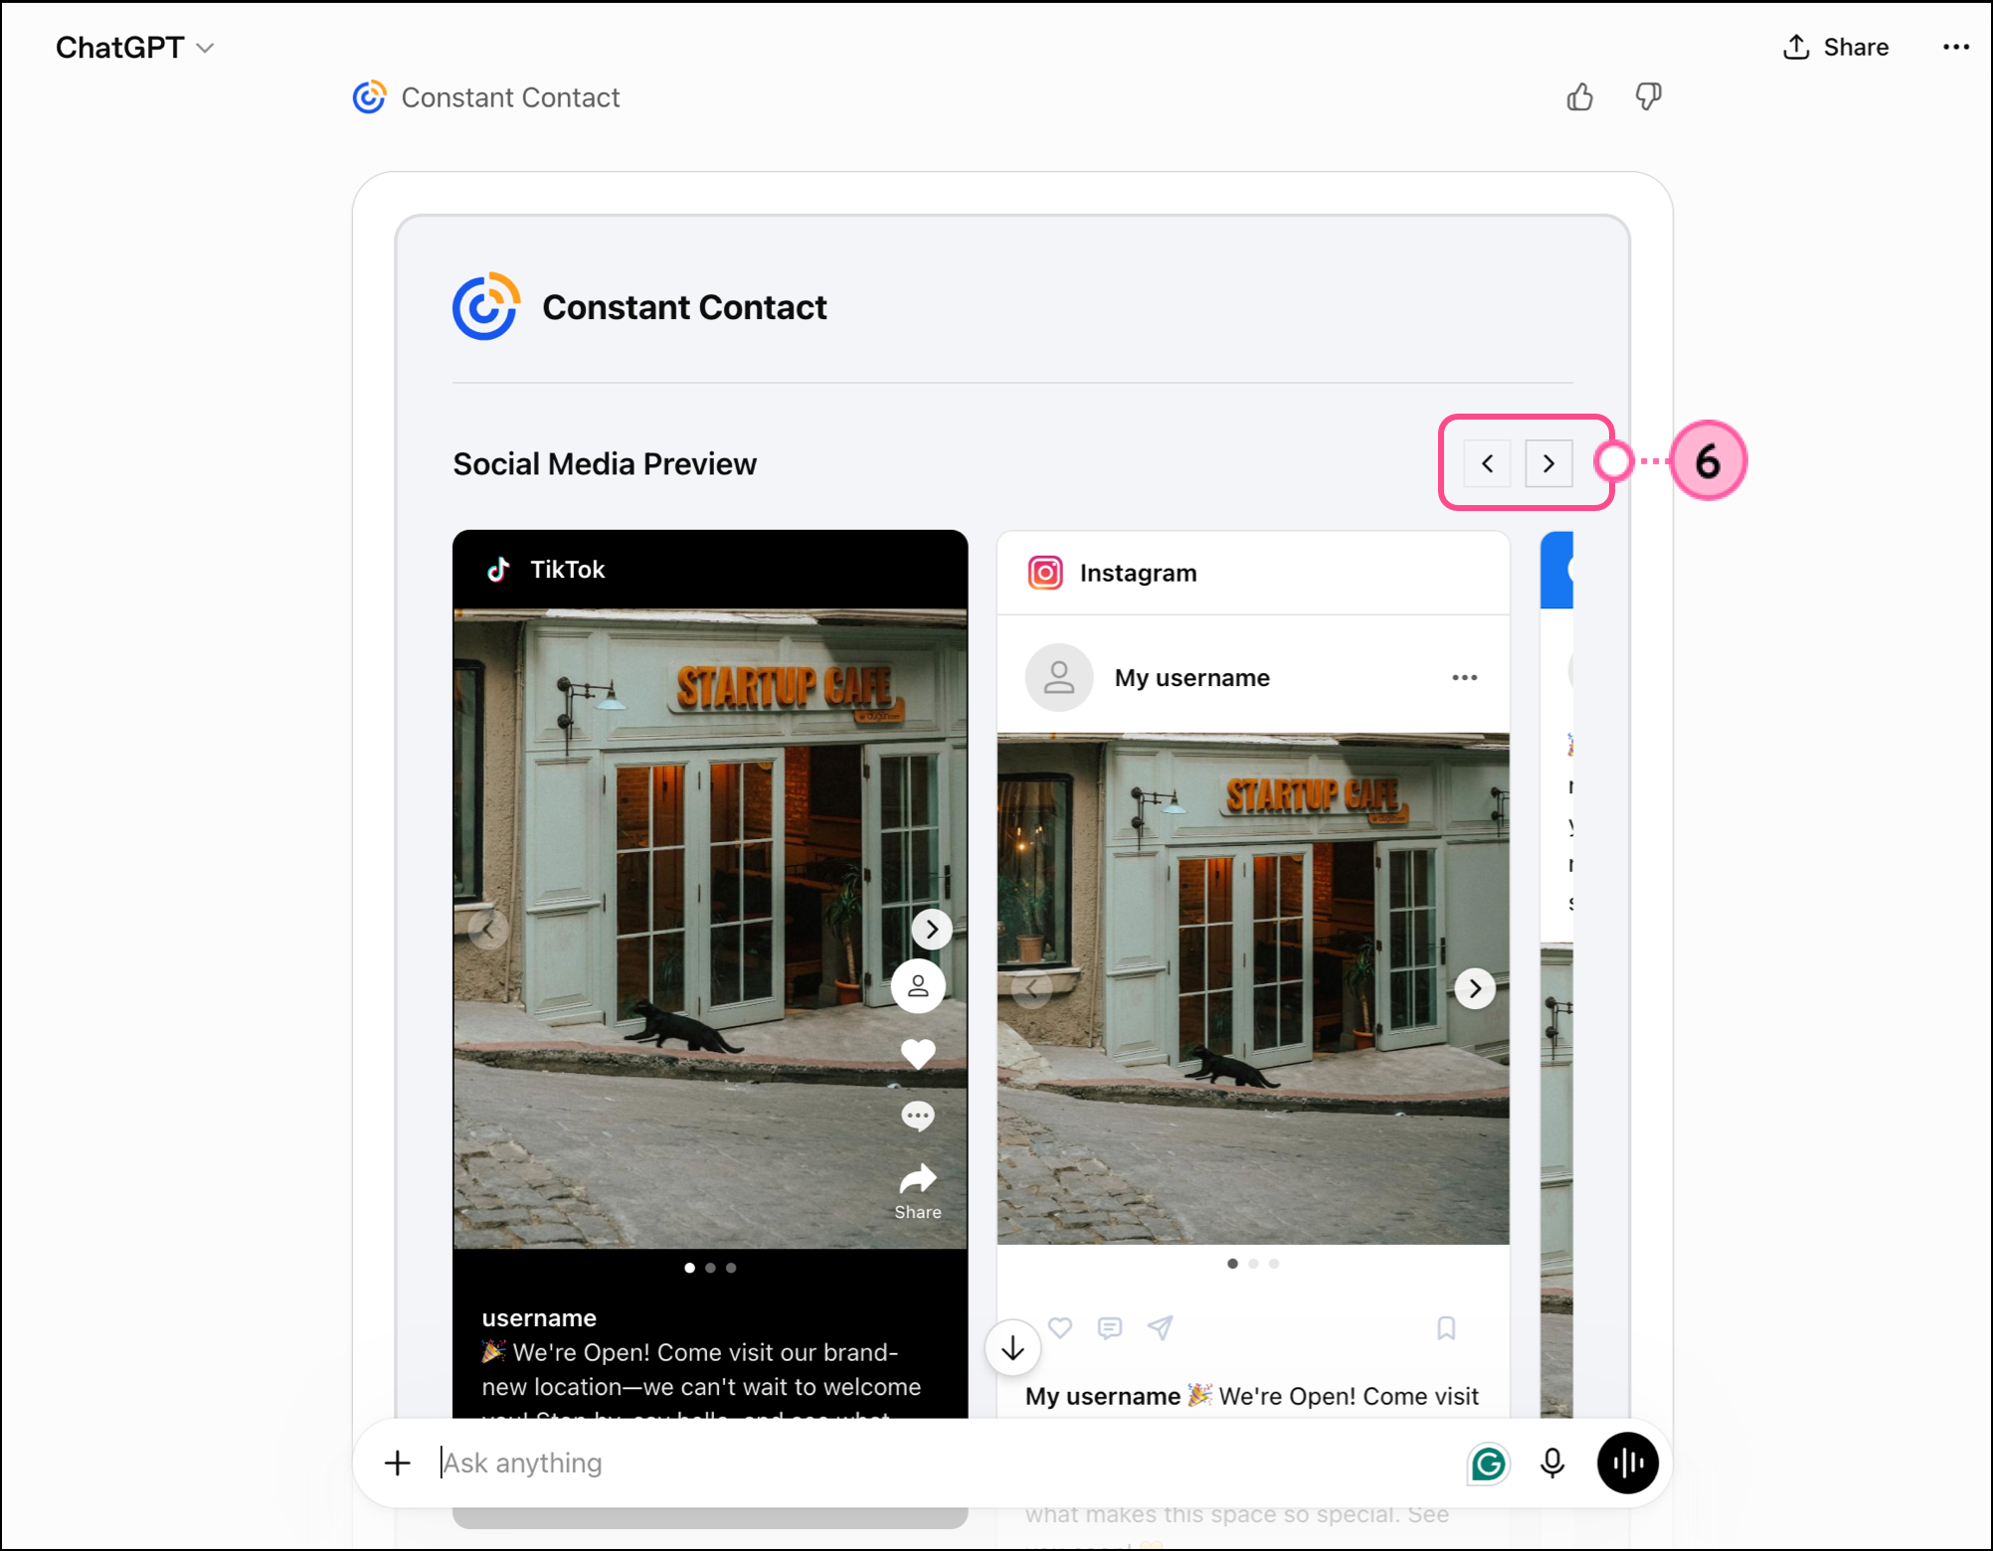Click the large Constant Contact logo in the card

[x=486, y=306]
